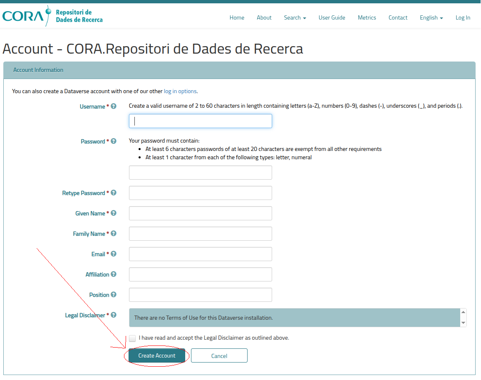Focus the Email input field
Screen dimensions: 481x380
coord(200,254)
